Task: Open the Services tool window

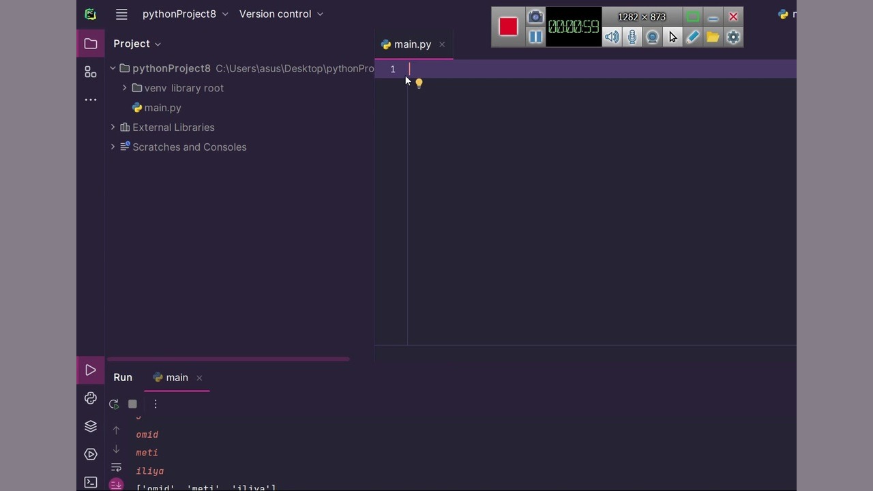Action: pyautogui.click(x=91, y=454)
